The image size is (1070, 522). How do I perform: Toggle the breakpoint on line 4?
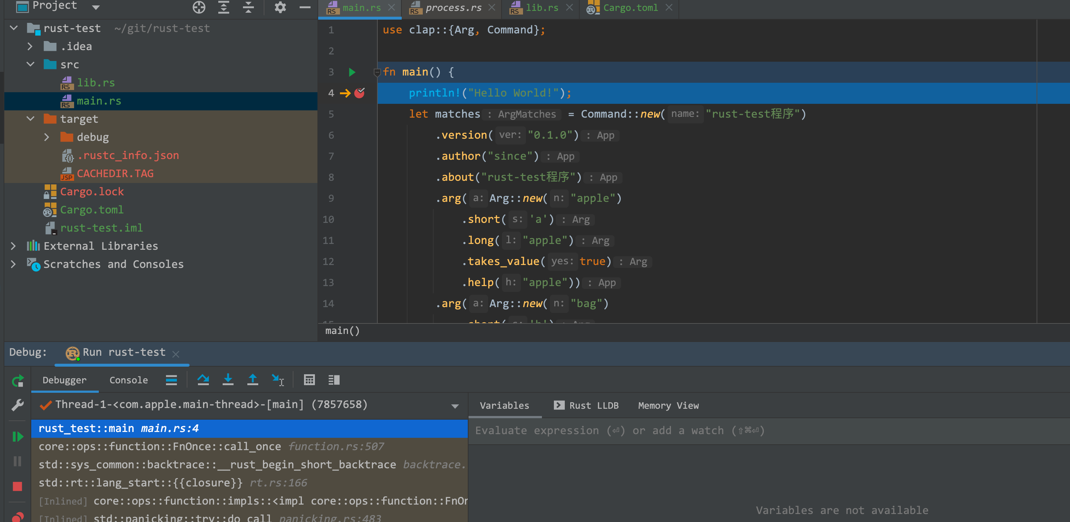(x=359, y=93)
